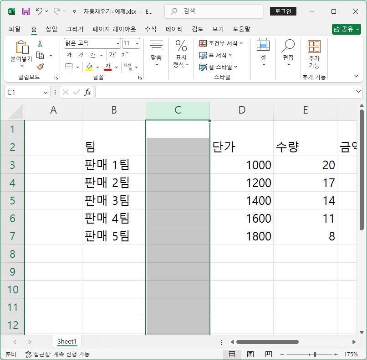Click the 175% zoom level

coord(351,354)
